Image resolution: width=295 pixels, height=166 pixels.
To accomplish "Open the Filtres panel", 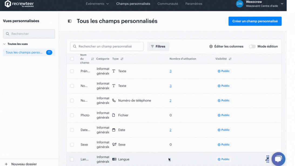I will [x=158, y=47].
